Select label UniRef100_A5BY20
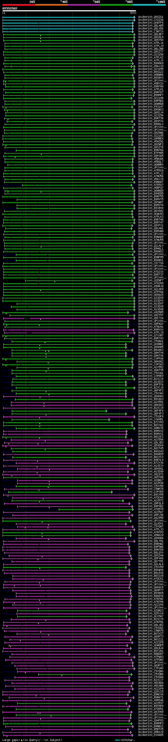168x742 pixels. click(x=150, y=83)
